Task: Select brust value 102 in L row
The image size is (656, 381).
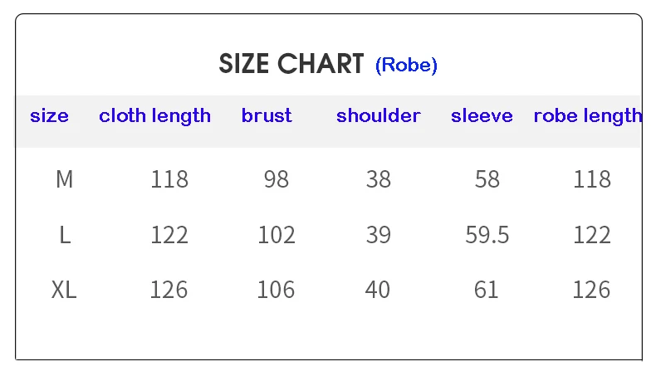Action: pos(276,235)
